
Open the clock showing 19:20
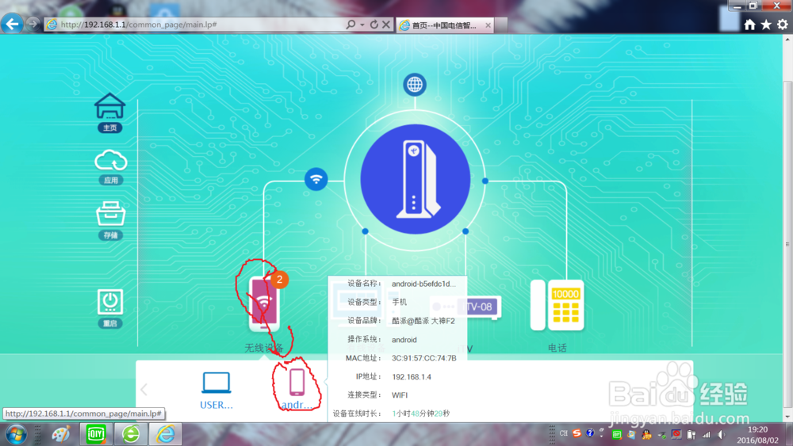click(757, 434)
